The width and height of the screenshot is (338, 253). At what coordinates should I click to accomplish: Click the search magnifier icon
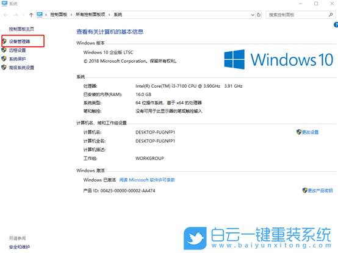(331, 15)
